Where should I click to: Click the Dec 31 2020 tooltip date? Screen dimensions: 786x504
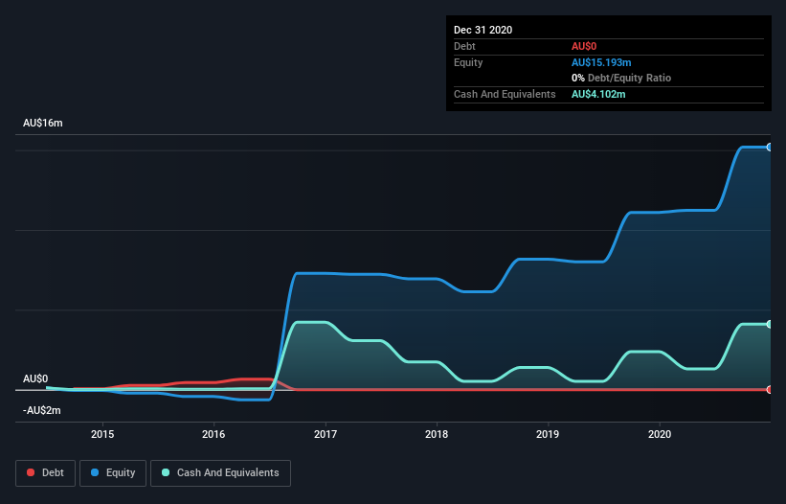[x=483, y=30]
